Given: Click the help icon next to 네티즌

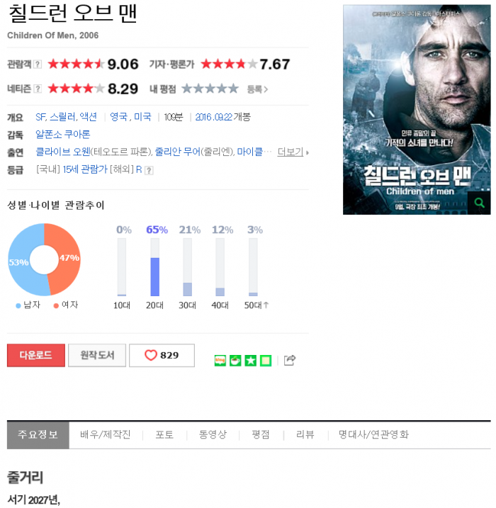Looking at the screenshot, I should coord(38,89).
